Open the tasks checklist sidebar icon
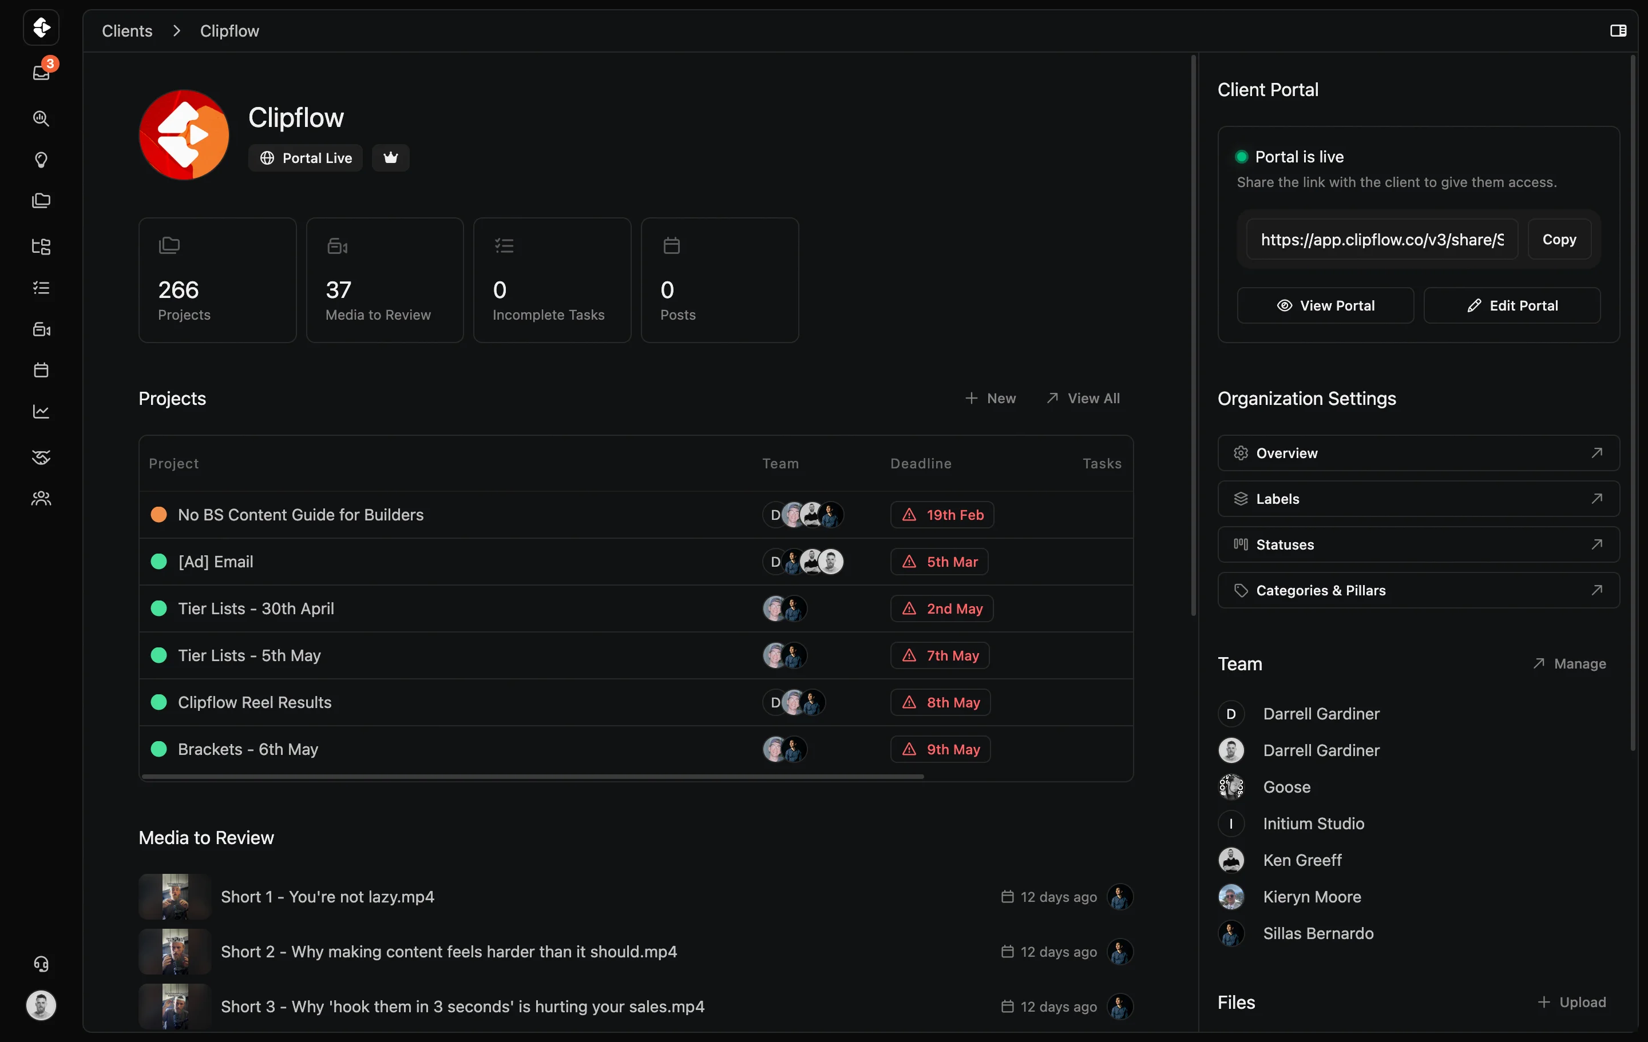Image resolution: width=1648 pixels, height=1042 pixels. pos(41,287)
